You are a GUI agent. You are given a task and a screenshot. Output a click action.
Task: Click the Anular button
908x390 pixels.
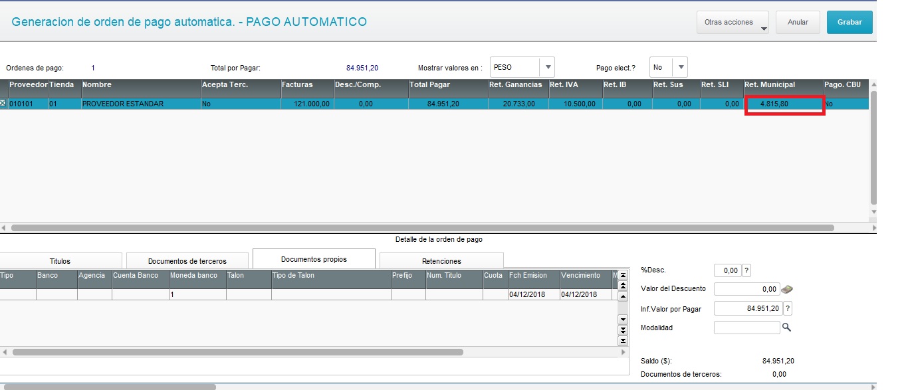[798, 22]
